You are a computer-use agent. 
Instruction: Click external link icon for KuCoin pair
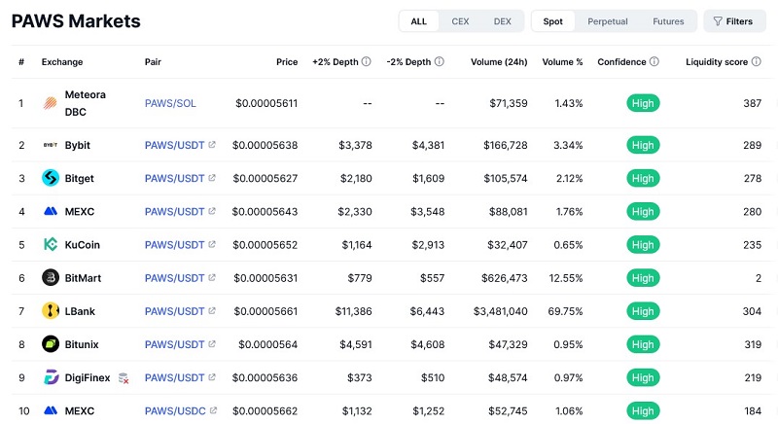(212, 244)
